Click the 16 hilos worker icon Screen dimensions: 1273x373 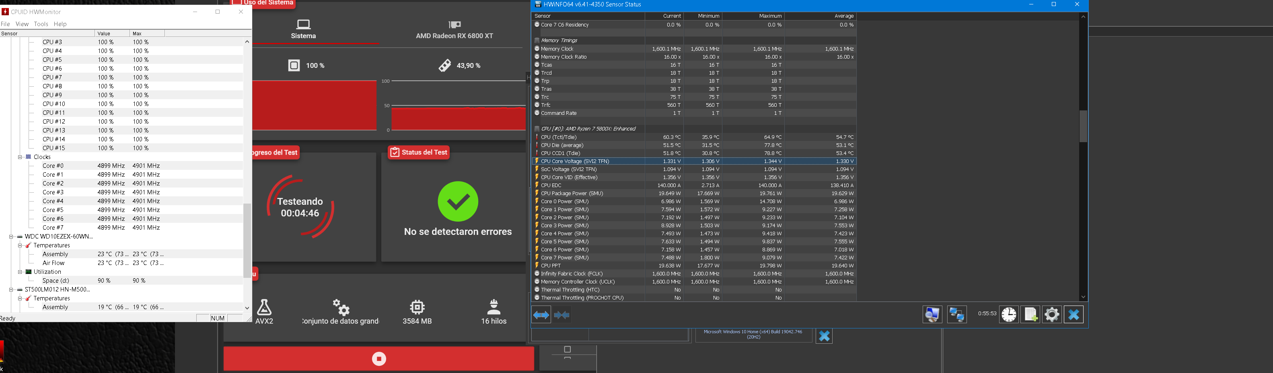[x=494, y=307]
